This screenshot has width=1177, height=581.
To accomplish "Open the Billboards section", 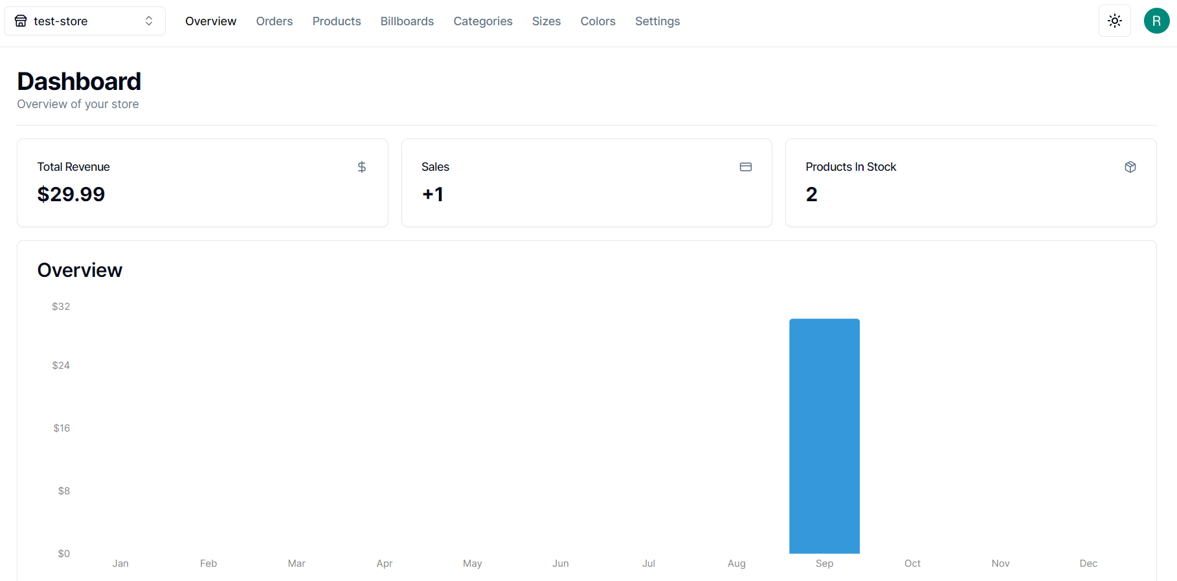I will pos(407,21).
